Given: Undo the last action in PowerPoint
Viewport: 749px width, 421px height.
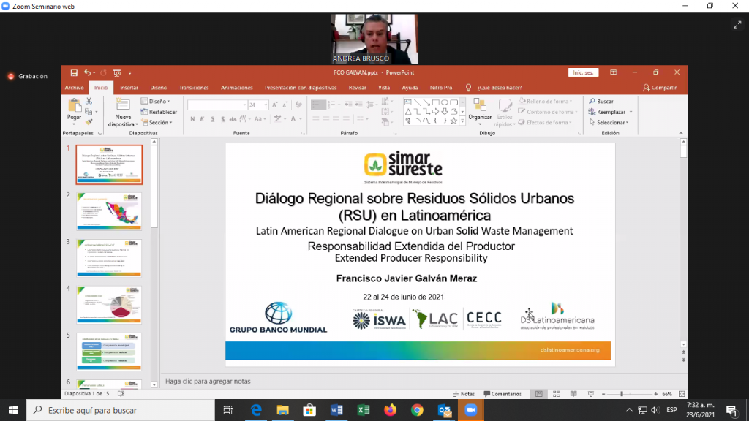Looking at the screenshot, I should [x=87, y=73].
